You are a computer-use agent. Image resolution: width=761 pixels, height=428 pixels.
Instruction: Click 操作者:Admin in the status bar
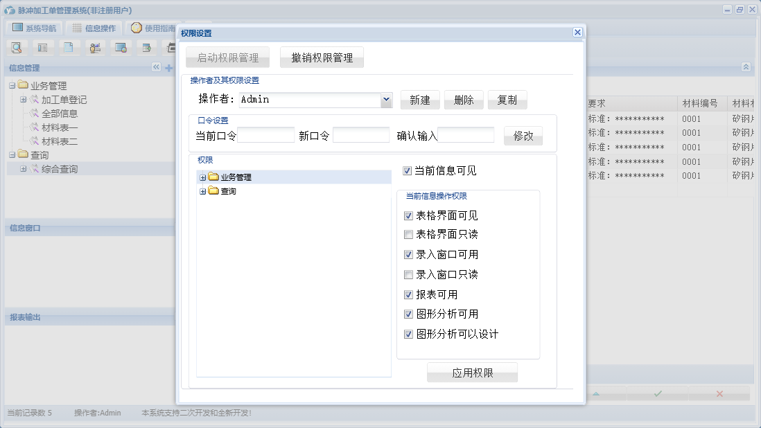click(x=98, y=413)
